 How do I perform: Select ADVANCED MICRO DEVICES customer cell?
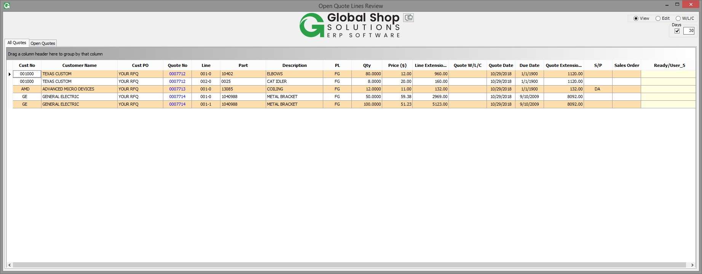[80, 89]
